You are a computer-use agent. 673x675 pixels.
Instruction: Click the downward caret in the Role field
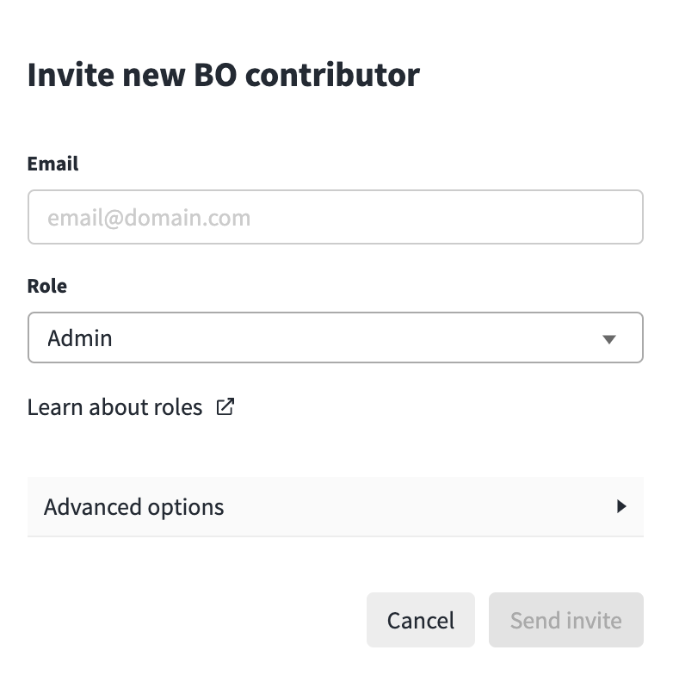coord(609,339)
